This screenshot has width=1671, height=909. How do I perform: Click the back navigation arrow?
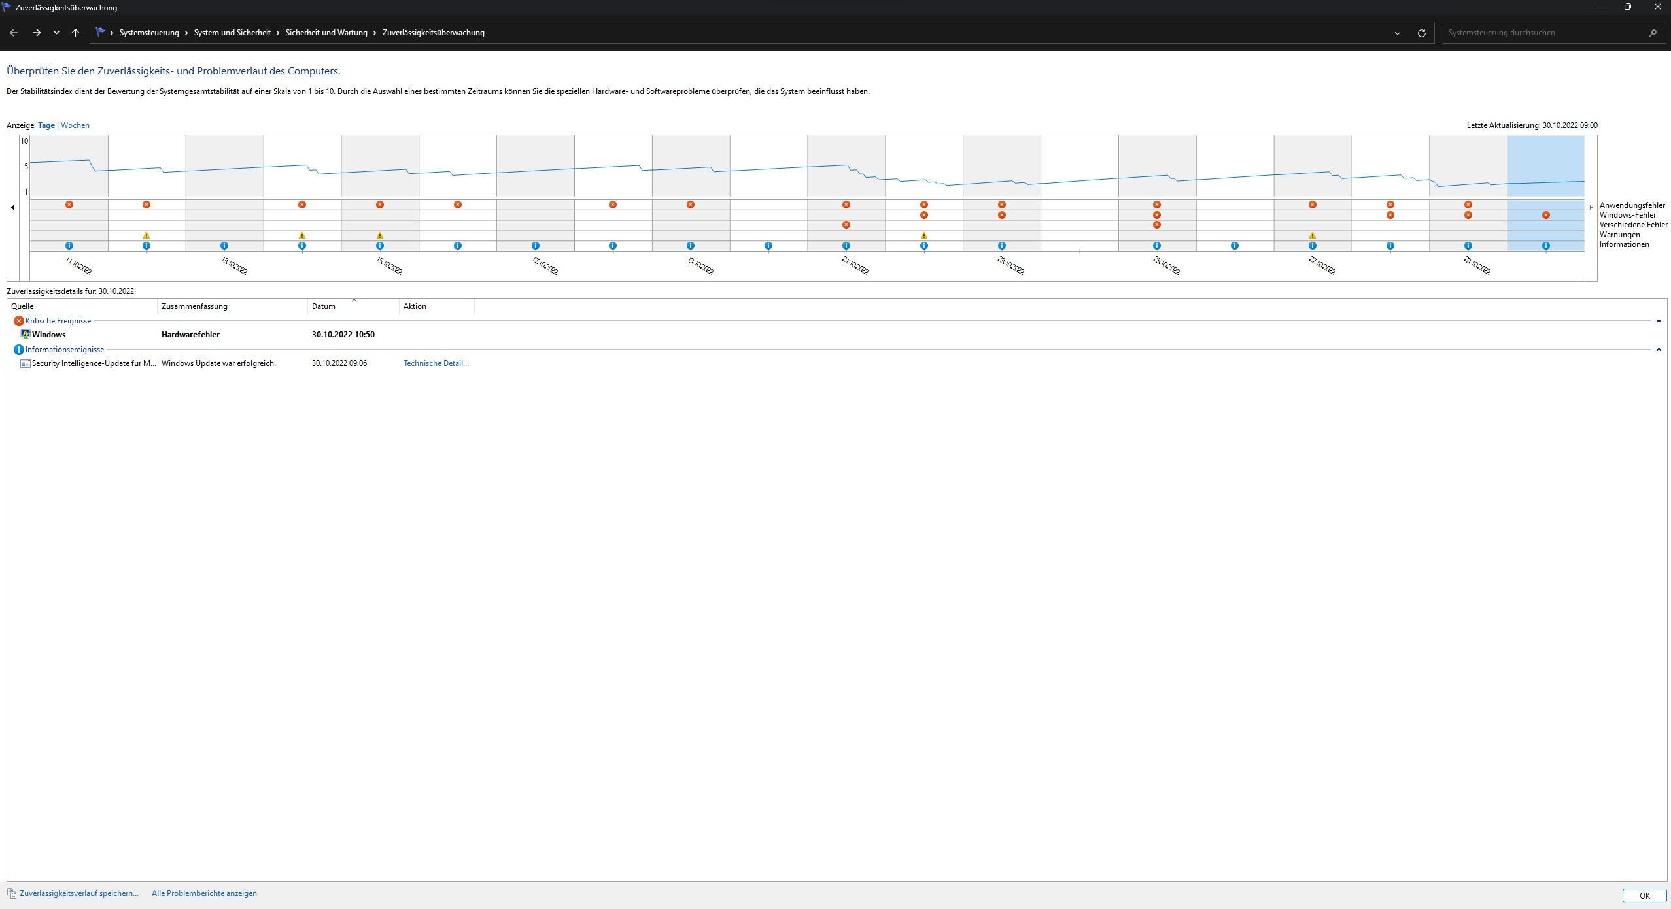[14, 33]
